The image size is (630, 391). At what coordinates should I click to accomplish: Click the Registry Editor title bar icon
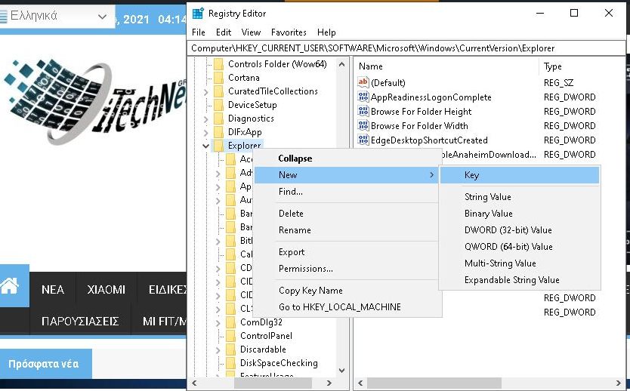(198, 14)
